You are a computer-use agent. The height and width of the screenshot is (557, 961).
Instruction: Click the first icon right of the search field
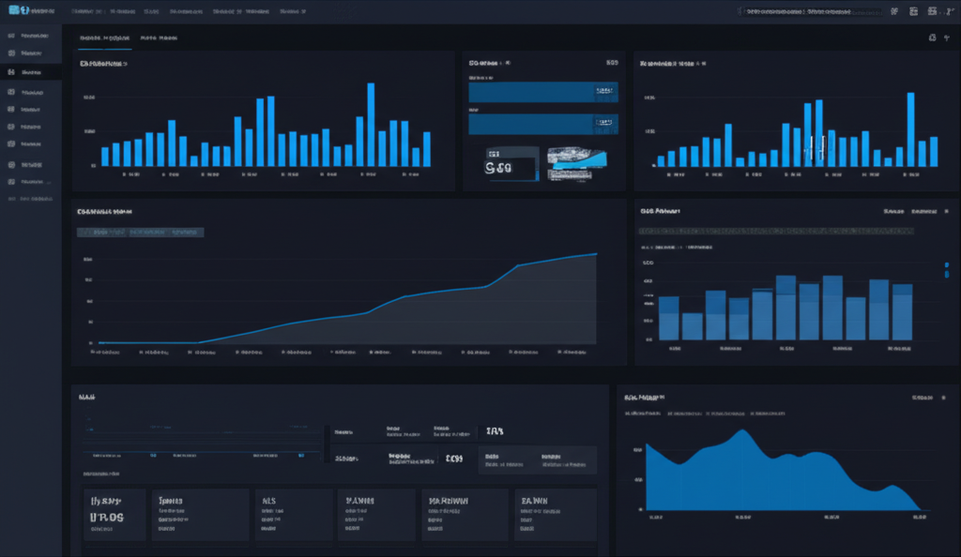pos(893,11)
